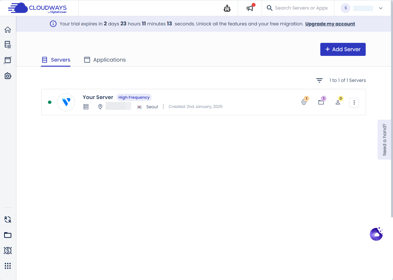
Task: Open the account dropdown chevron
Action: pos(381,8)
